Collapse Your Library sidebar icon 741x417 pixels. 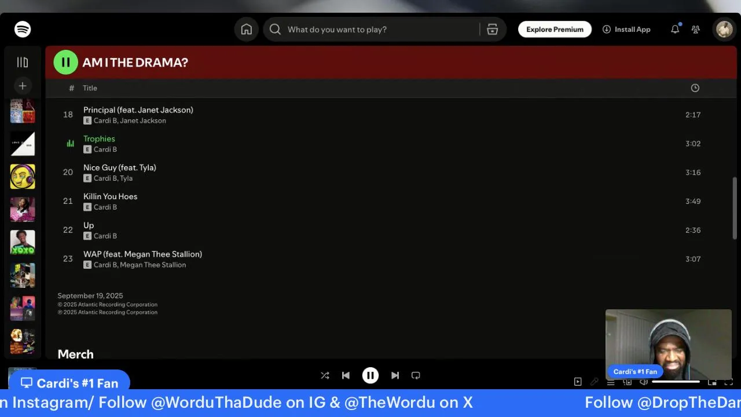(x=23, y=62)
